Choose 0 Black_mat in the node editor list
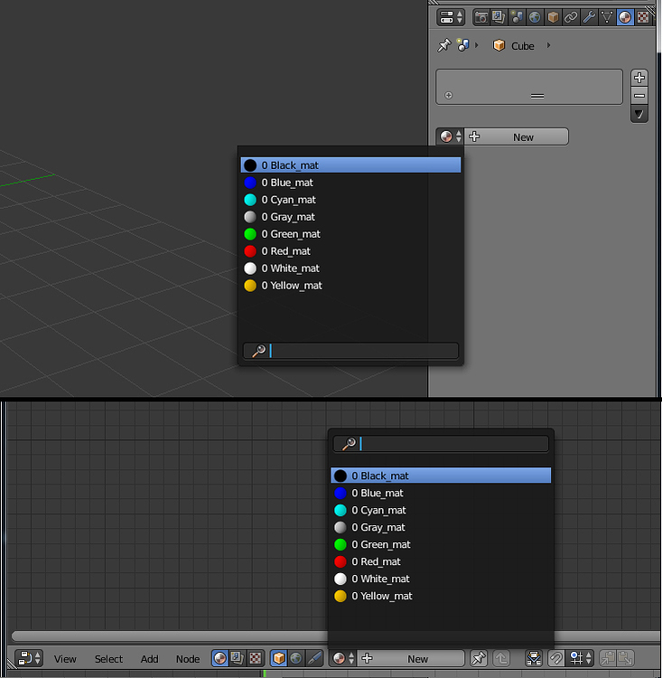The height and width of the screenshot is (678, 662). [x=441, y=476]
